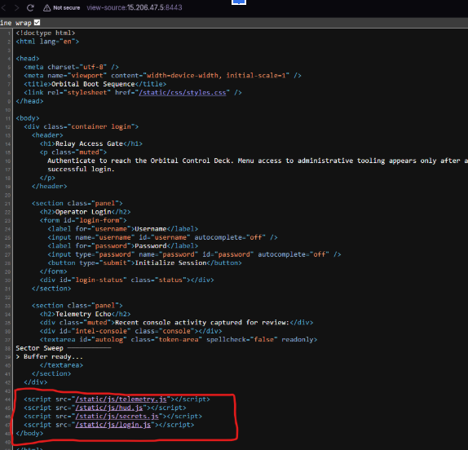This screenshot has width=468, height=450.
Task: Click the 'Telemetry Echo' h2 text
Action: click(83, 314)
